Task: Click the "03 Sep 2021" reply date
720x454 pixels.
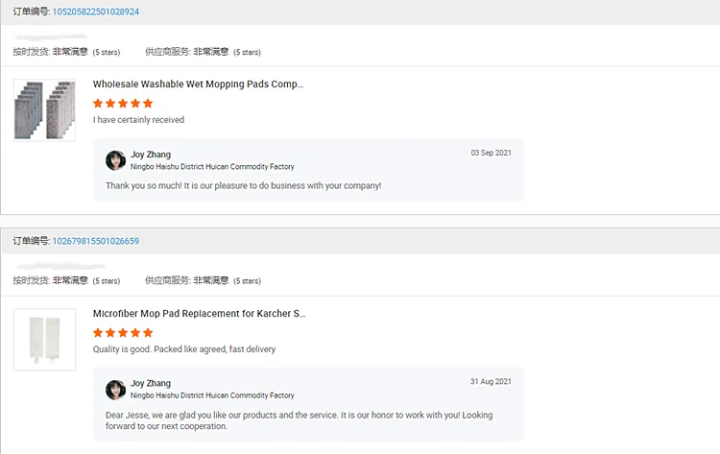Action: (x=491, y=154)
